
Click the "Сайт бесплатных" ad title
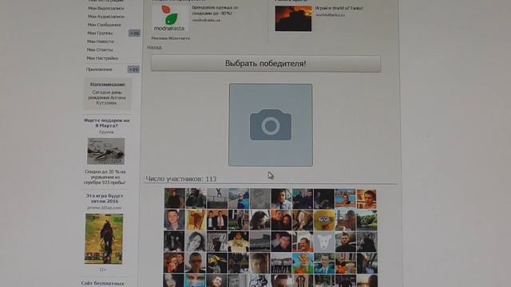coord(103,284)
